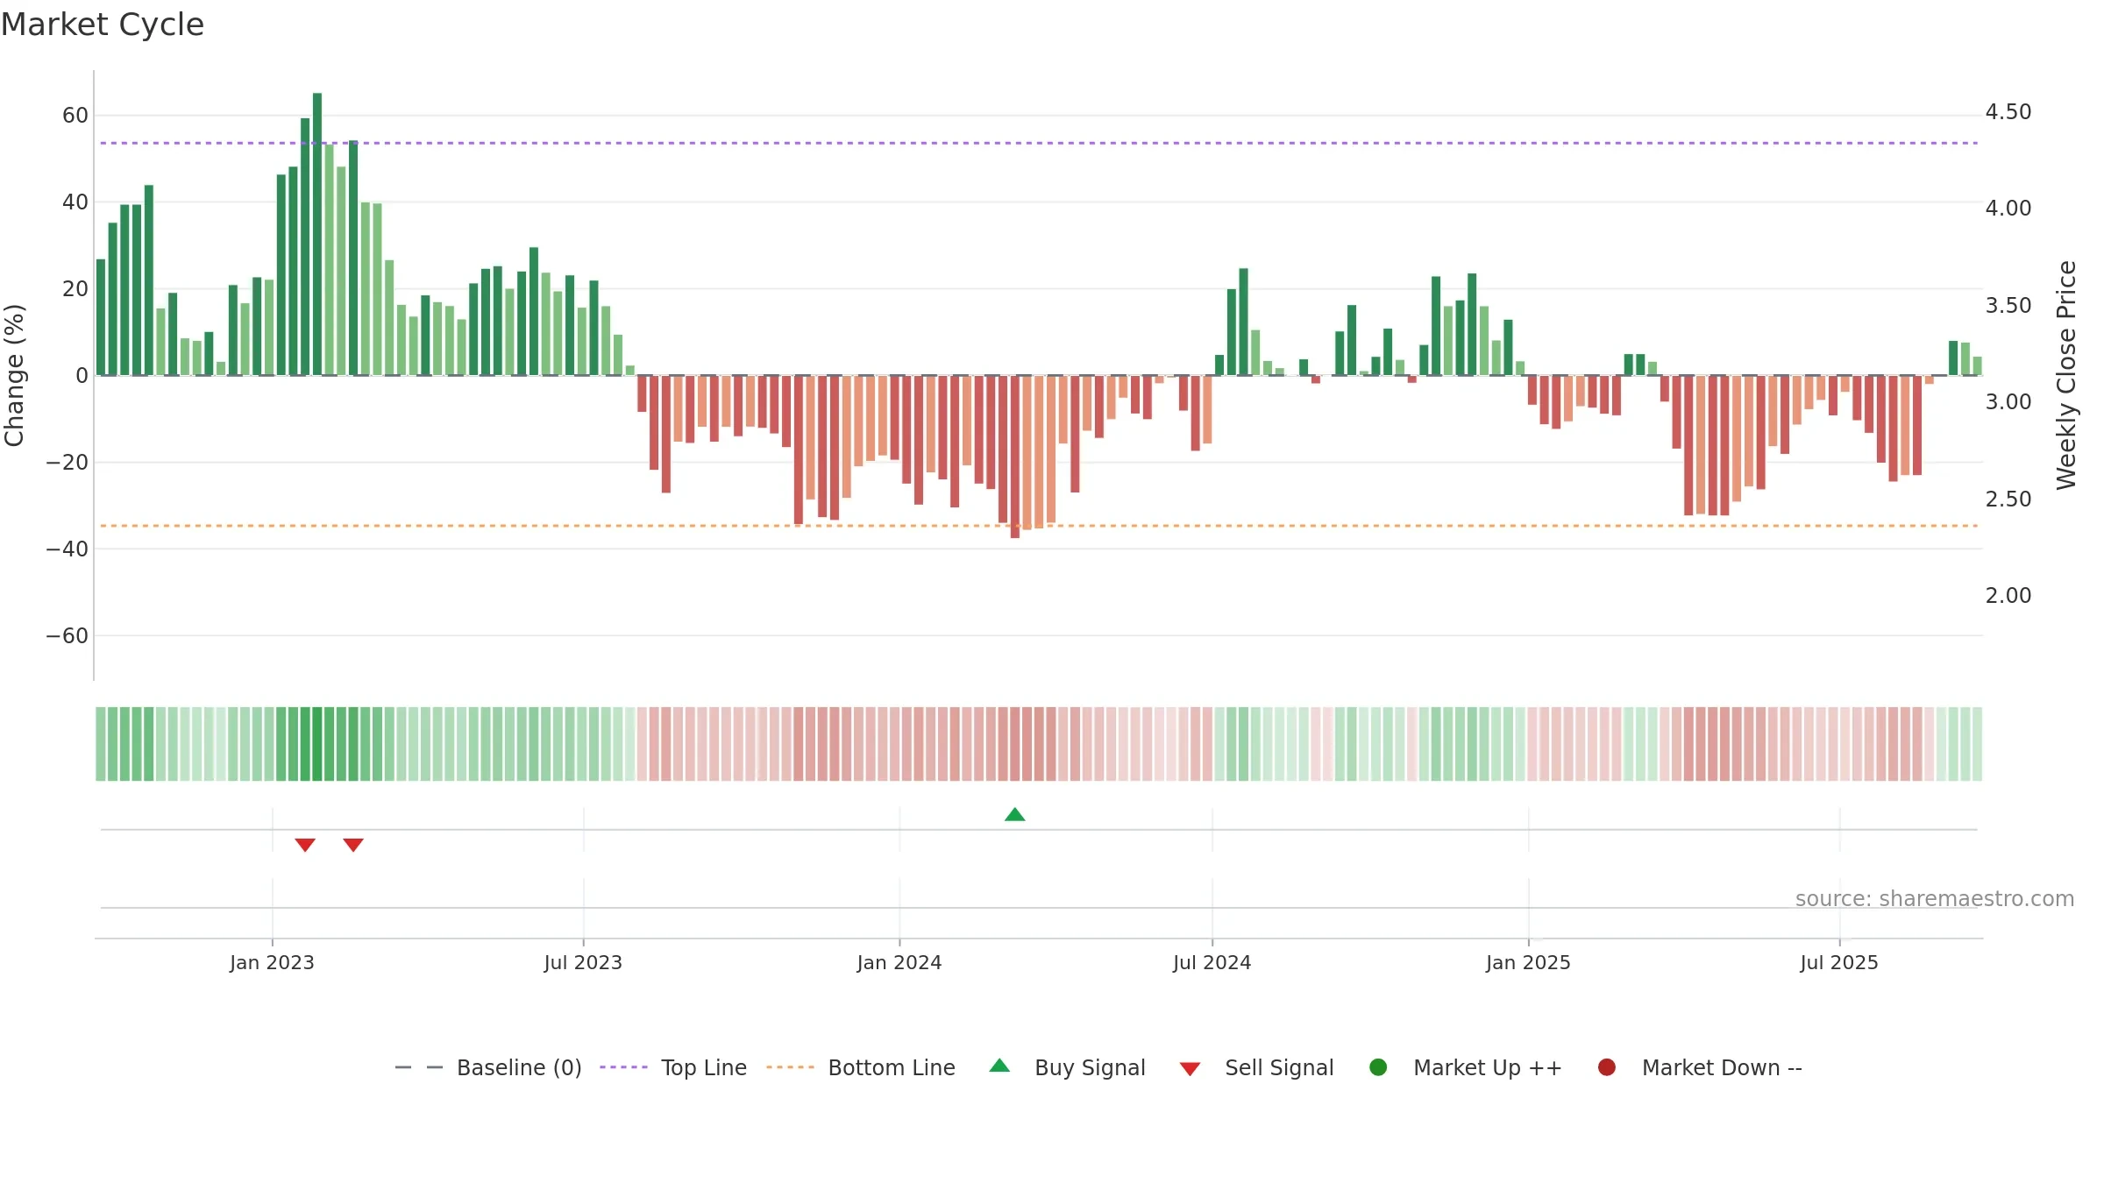Image resolution: width=2104 pixels, height=1183 pixels.
Task: Click the Jul 2024 axis label
Action: pos(1212,962)
